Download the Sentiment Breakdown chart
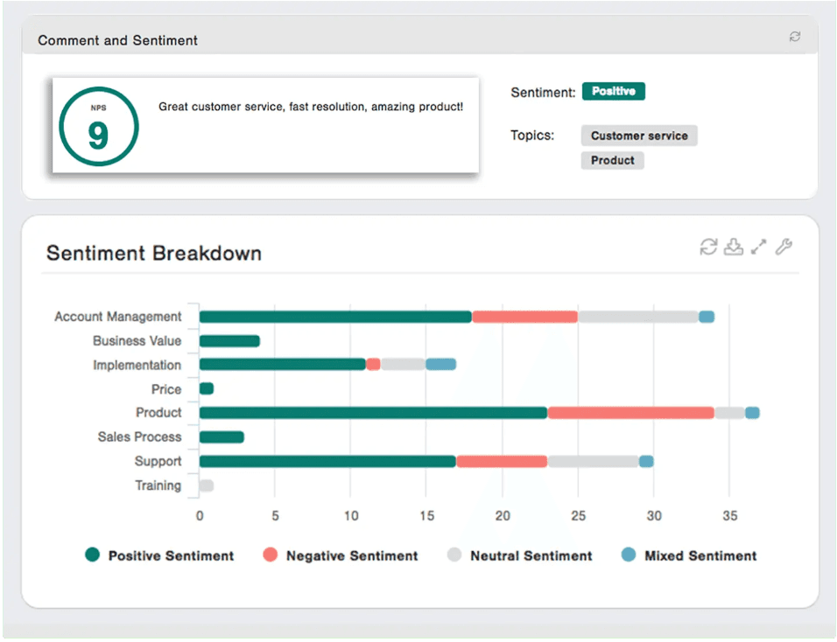 point(734,247)
